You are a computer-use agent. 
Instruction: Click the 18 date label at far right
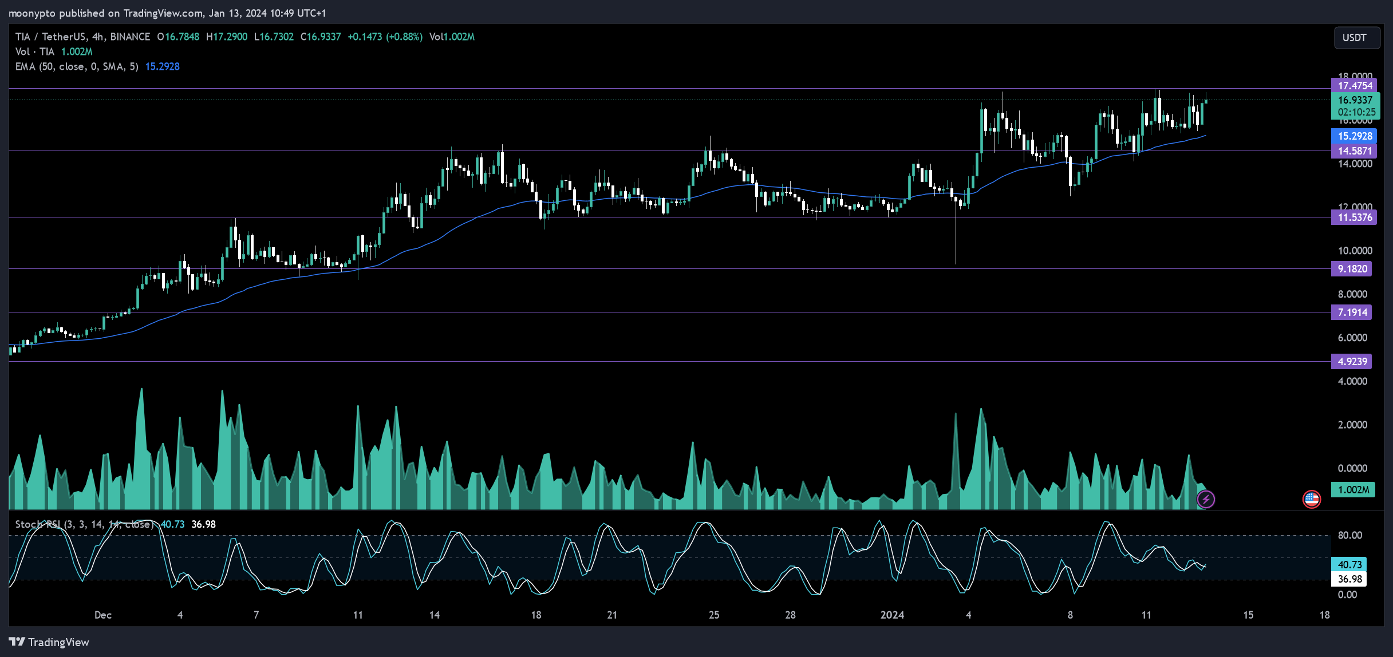click(1324, 615)
